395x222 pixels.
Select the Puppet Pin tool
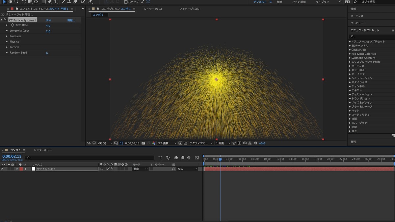[90, 2]
